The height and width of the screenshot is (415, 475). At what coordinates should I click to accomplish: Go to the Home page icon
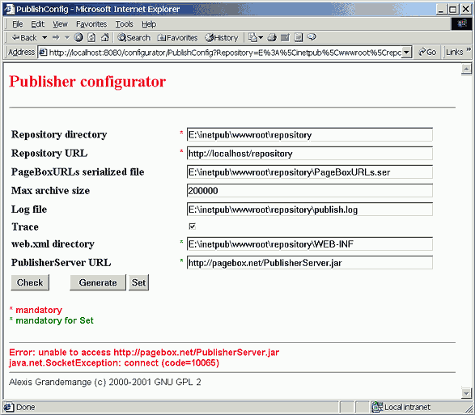point(105,37)
